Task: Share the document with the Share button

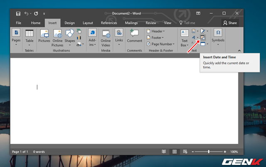Action: [230, 23]
